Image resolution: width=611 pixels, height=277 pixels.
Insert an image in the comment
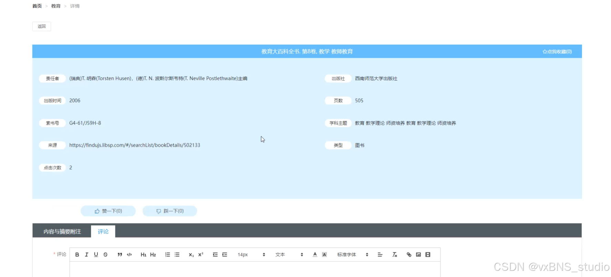tap(418, 255)
